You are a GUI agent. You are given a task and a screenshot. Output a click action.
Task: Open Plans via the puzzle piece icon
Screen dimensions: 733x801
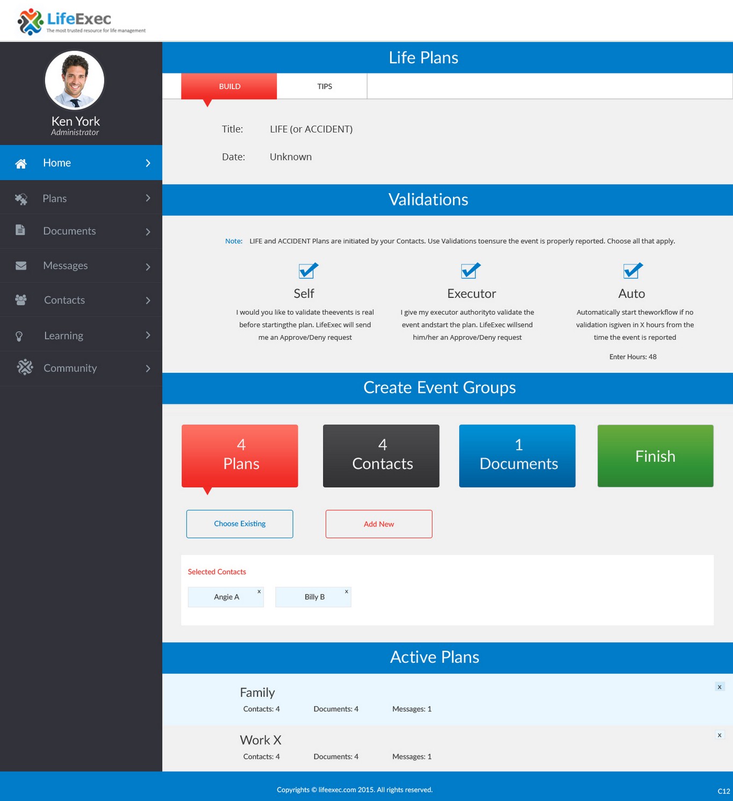(x=21, y=198)
